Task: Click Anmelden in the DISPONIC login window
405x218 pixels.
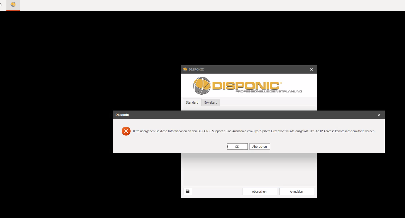Action: pos(296,192)
